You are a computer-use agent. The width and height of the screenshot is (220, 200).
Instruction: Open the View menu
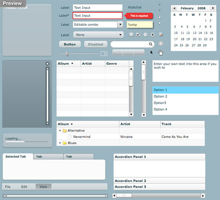pos(43,187)
